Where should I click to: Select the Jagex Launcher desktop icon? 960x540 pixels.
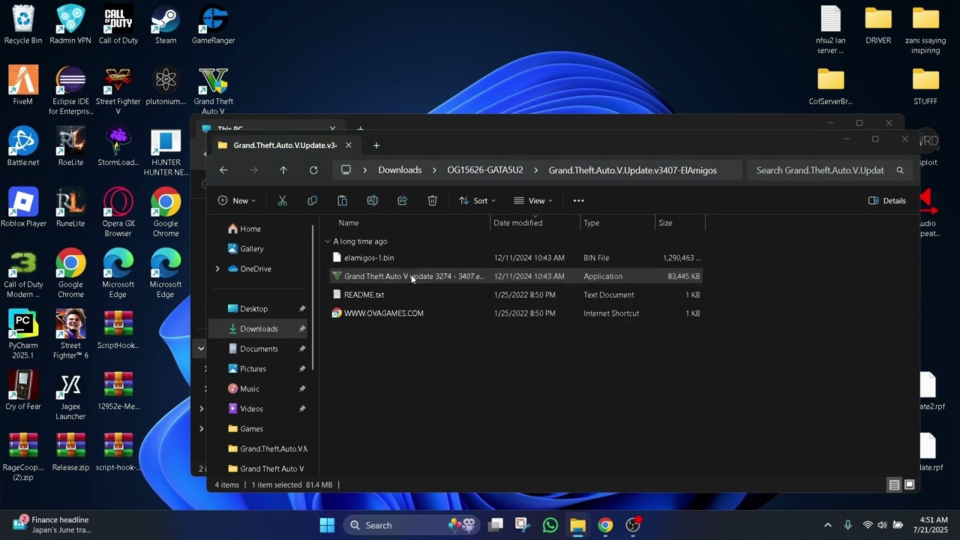(70, 396)
